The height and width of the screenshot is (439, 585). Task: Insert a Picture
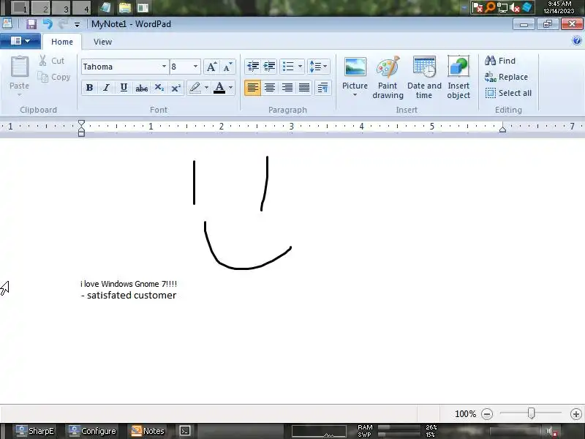click(355, 78)
